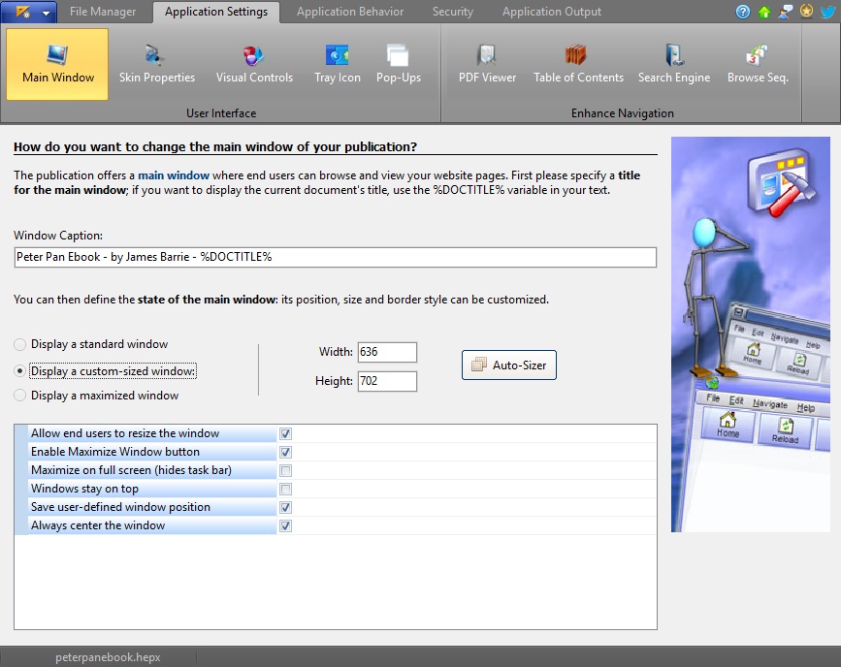Switch to the Security tab
Viewport: 841px width, 667px height.
point(453,12)
